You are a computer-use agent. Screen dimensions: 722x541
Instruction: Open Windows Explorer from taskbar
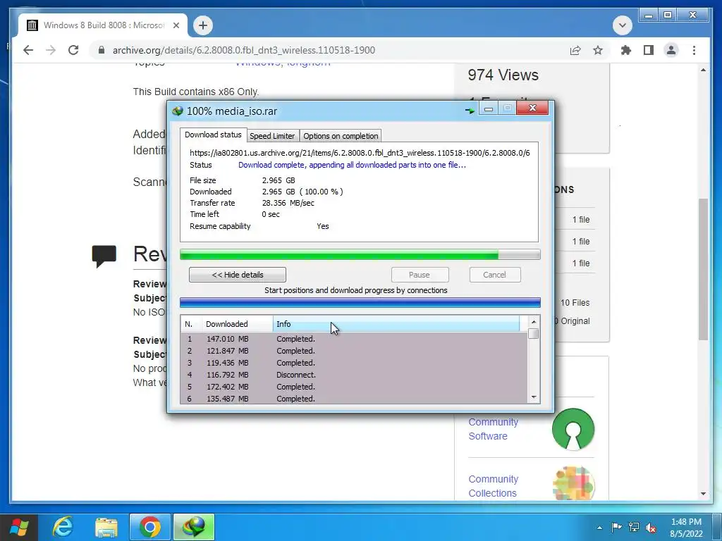(106, 527)
